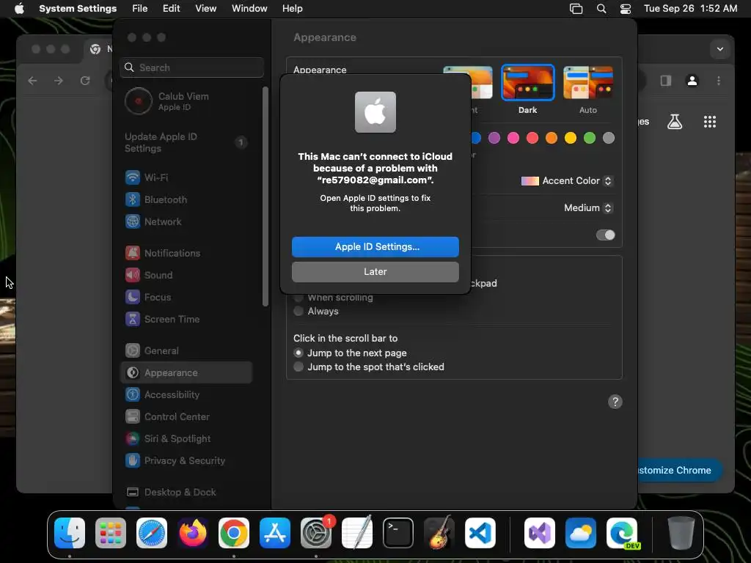The width and height of the screenshot is (751, 563).
Task: Open the Trash in the Dock
Action: (681, 533)
